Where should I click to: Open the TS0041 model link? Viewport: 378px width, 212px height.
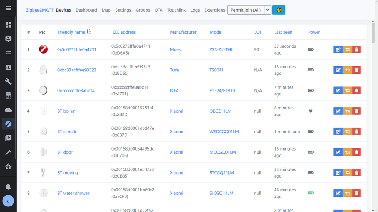tap(216, 70)
